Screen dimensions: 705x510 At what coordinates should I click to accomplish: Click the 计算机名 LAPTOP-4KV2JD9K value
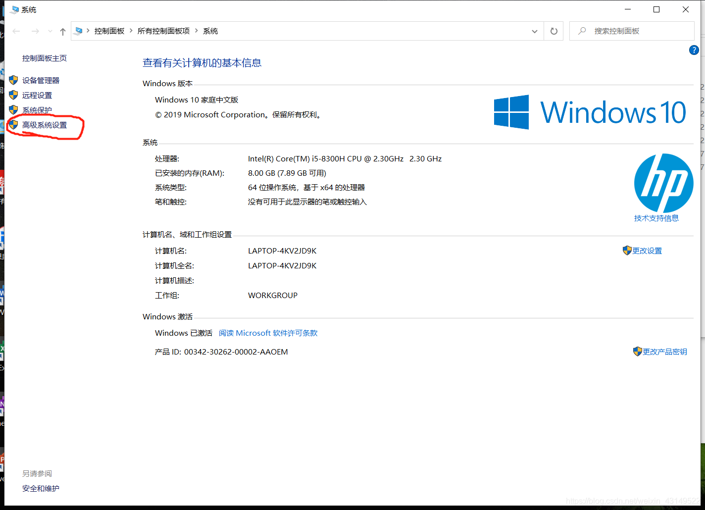point(282,251)
